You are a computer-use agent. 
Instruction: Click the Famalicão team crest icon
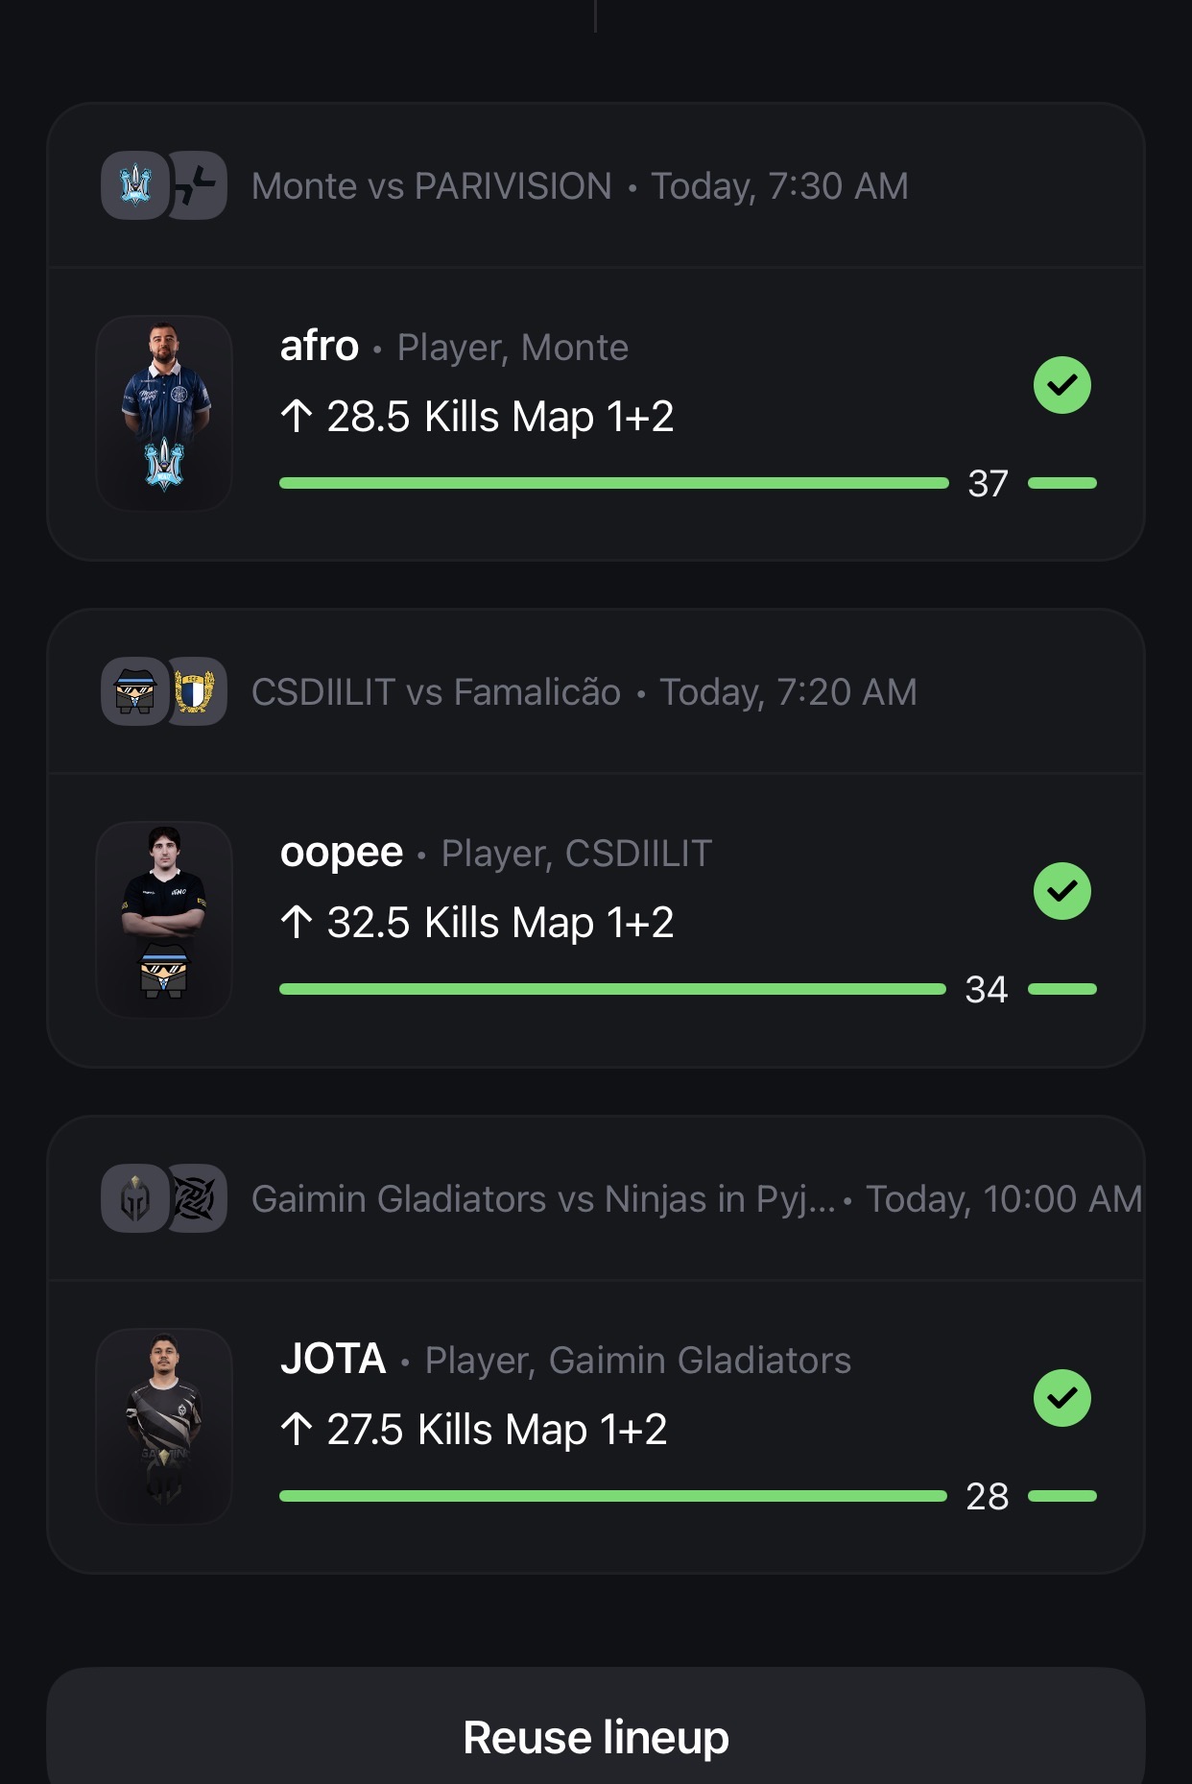pos(196,691)
